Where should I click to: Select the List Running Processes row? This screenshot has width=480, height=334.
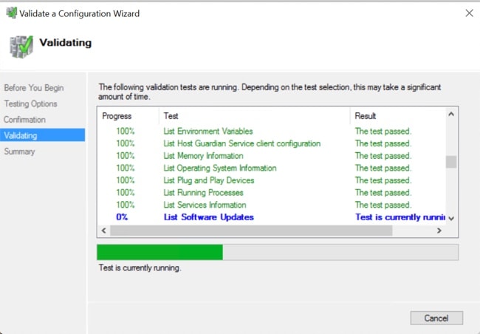(x=272, y=192)
